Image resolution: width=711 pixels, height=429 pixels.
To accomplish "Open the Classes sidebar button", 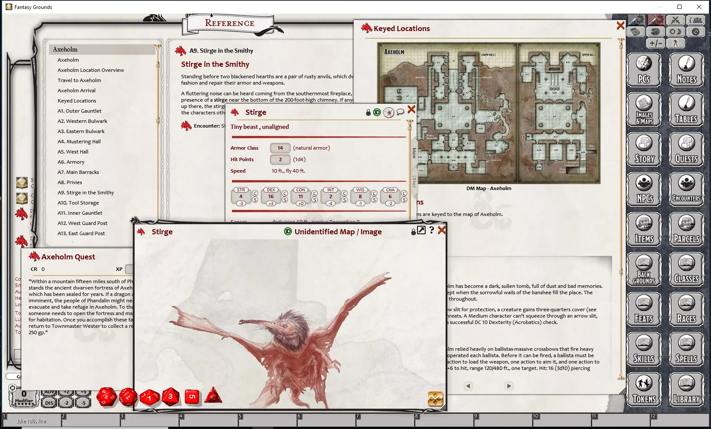I will (686, 269).
